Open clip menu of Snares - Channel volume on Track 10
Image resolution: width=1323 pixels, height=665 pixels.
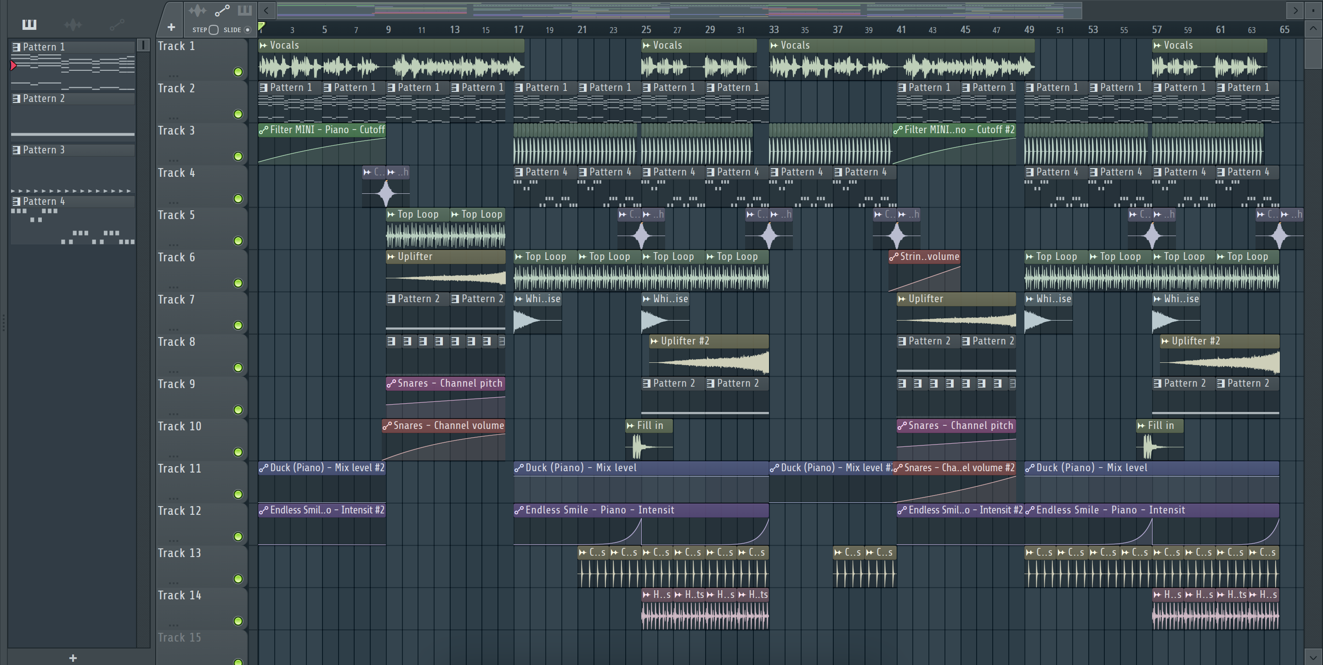point(387,426)
